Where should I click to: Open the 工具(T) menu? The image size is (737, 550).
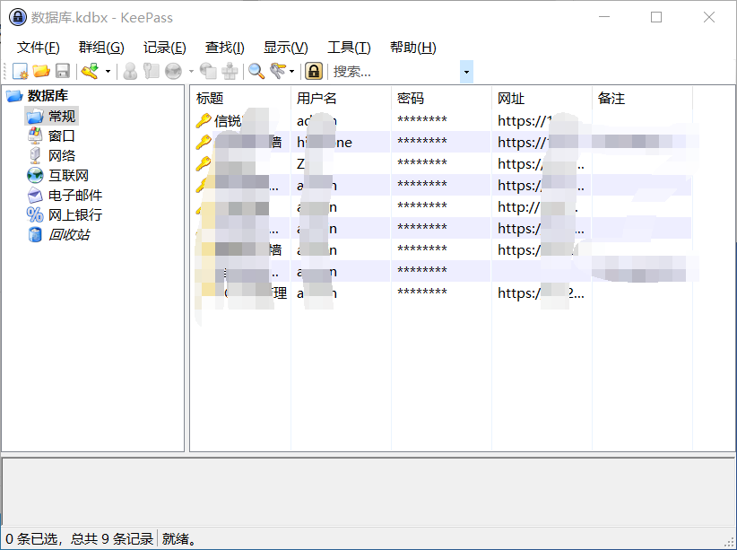tap(349, 48)
